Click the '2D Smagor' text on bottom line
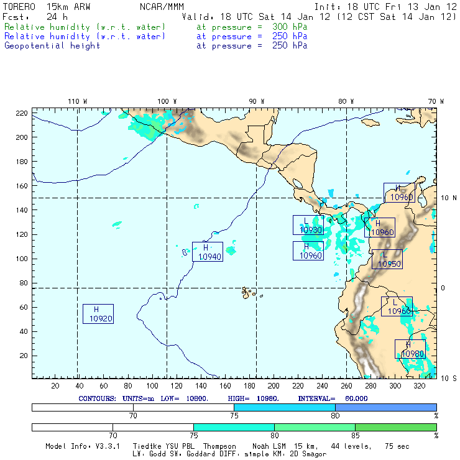 308,454
